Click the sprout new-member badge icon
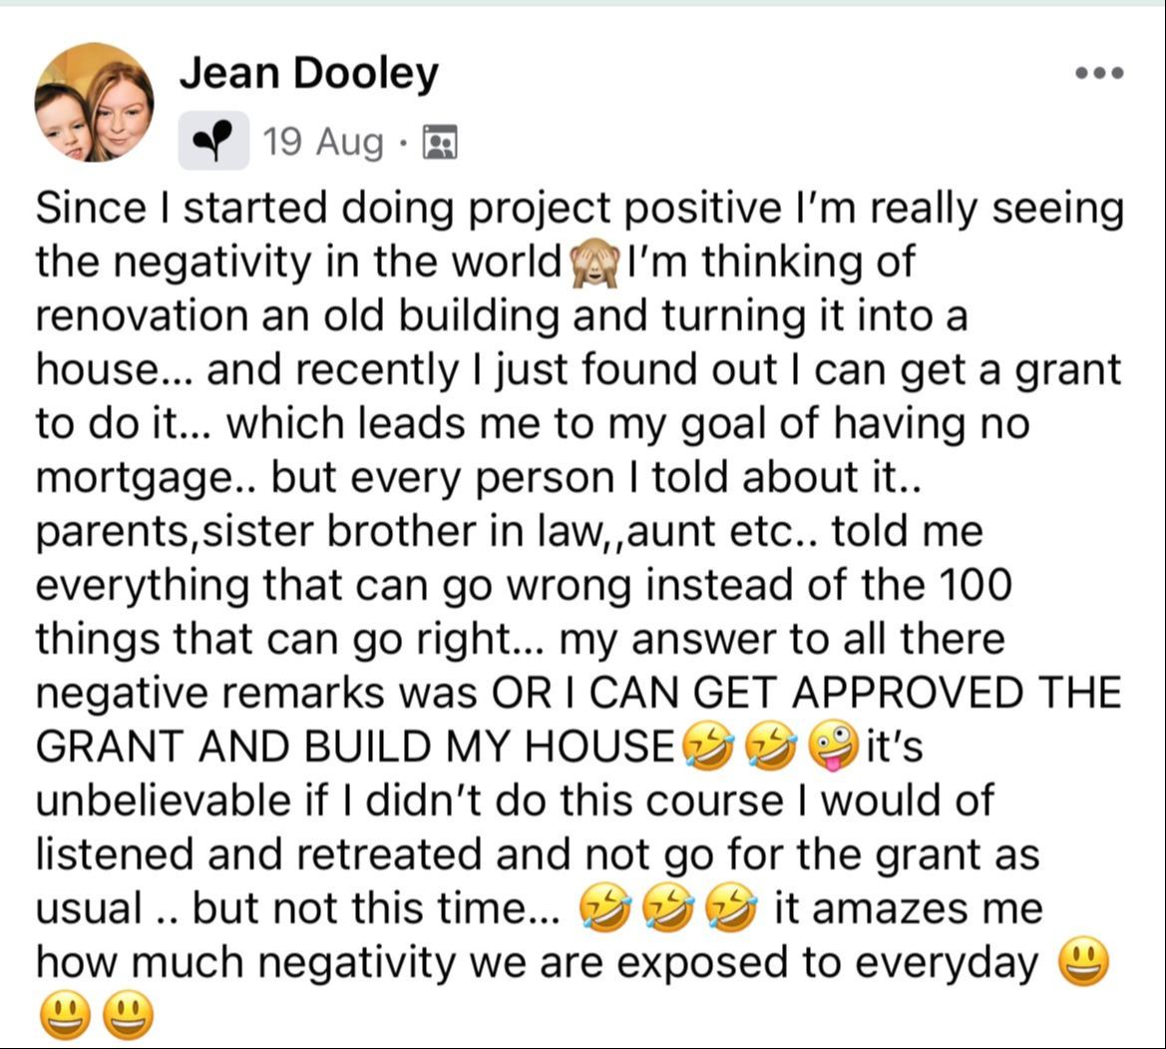Viewport: 1166px width, 1049px height. [x=213, y=141]
